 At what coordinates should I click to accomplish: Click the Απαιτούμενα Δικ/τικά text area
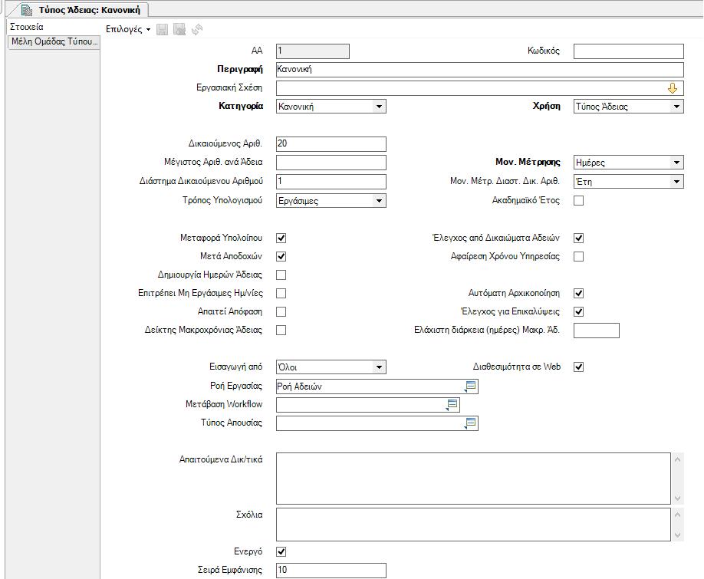tap(473, 479)
